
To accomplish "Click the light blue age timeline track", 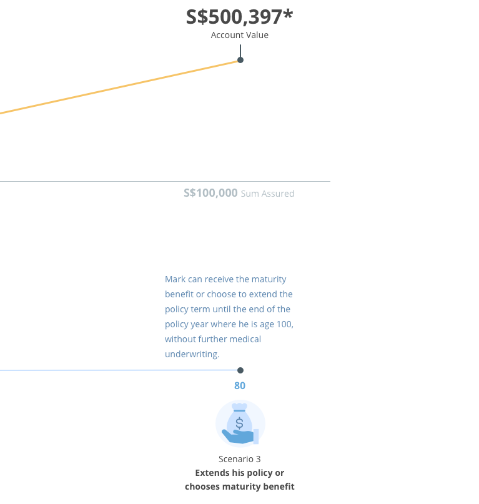I will coord(119,370).
